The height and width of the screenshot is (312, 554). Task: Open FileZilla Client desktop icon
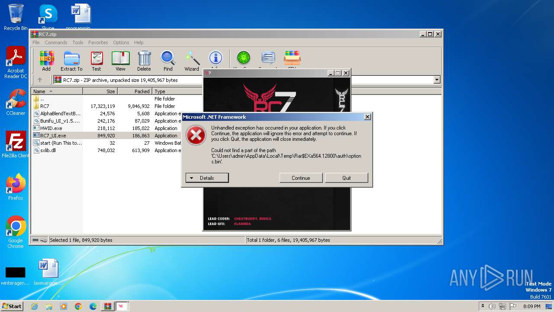pyautogui.click(x=16, y=145)
